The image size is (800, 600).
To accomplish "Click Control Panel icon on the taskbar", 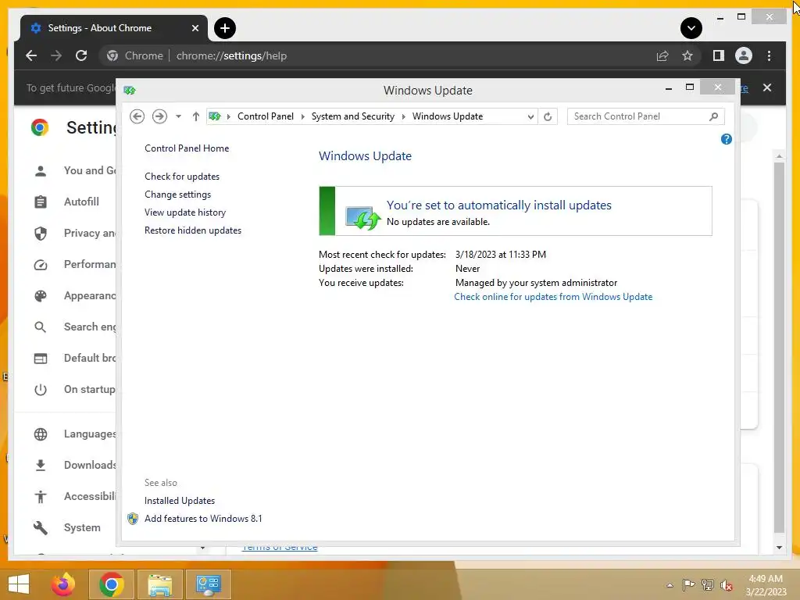I will 208,584.
